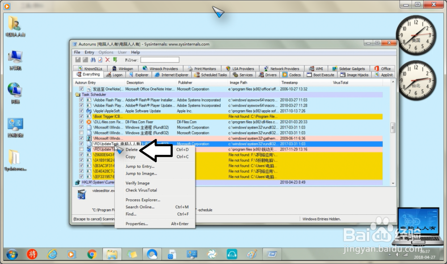Open the sticky notes taskbar icon
Viewport: 447px width, 264px height.
pos(132,254)
